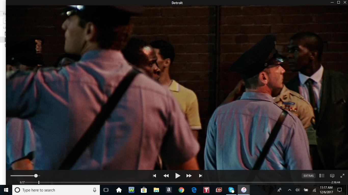
Task: Rewind the movie playback
Action: (x=166, y=176)
